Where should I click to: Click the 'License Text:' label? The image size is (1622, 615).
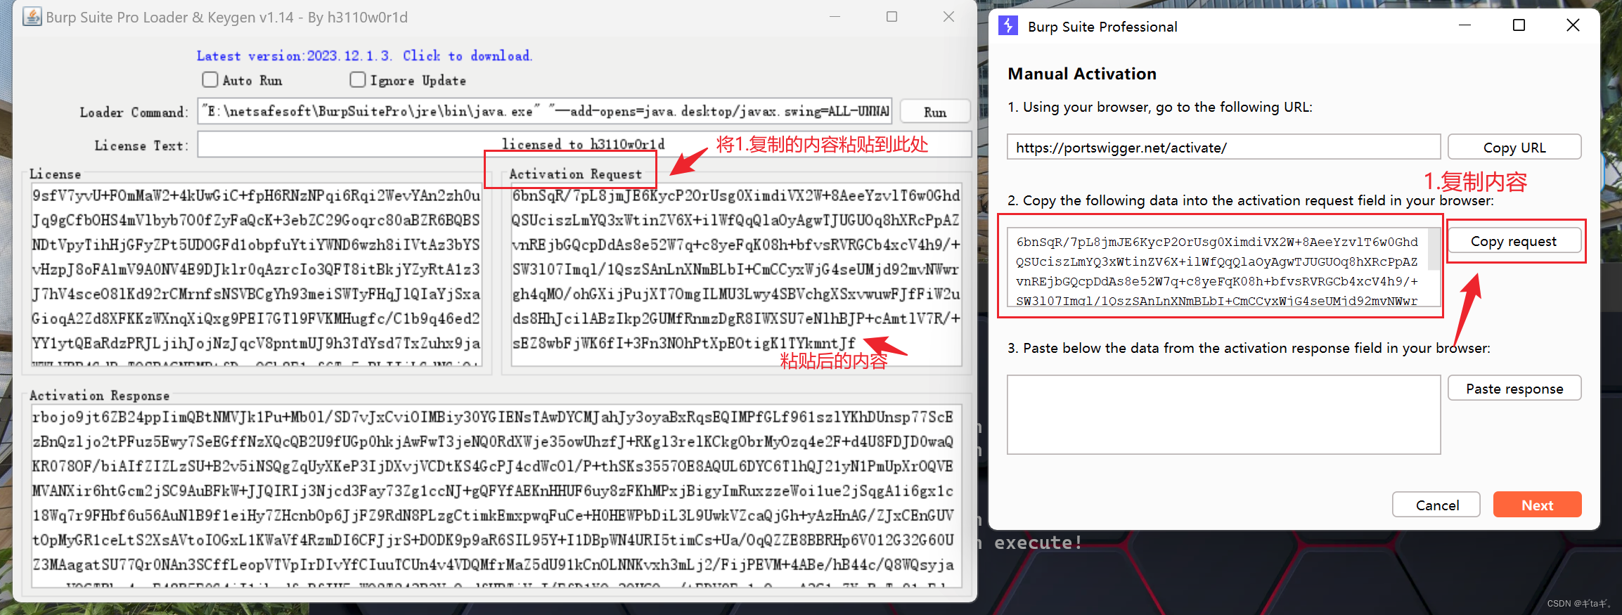pyautogui.click(x=141, y=145)
